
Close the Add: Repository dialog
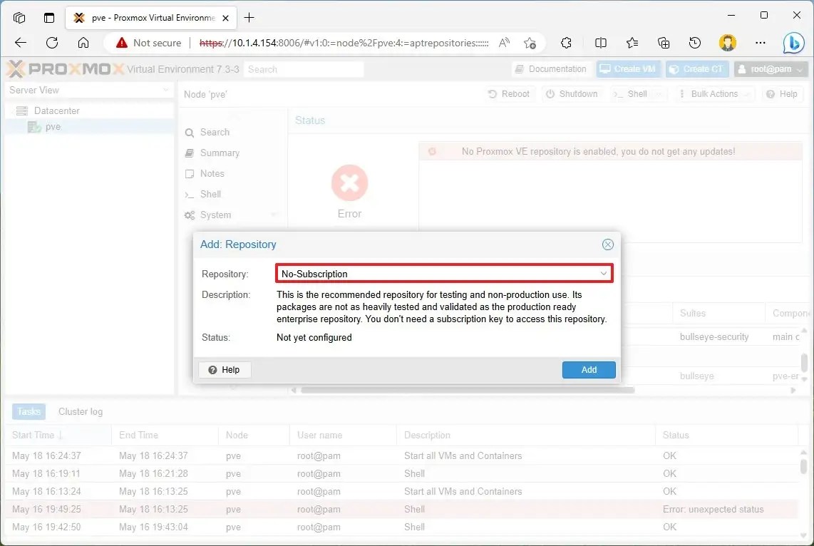pyautogui.click(x=608, y=244)
